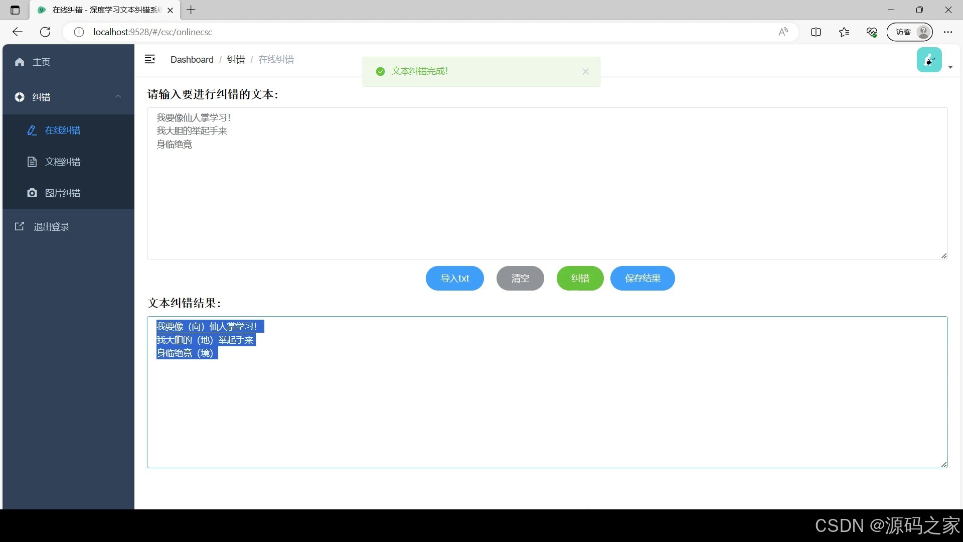Viewport: 963px width, 542px height.
Task: Click the home icon beside 主页
Action: coord(20,62)
